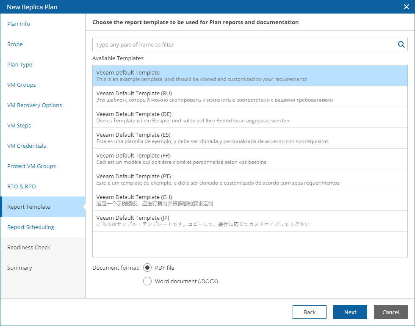Screen dimensions: 415x326
Task: Select the Report Template step
Action: (x=43, y=207)
